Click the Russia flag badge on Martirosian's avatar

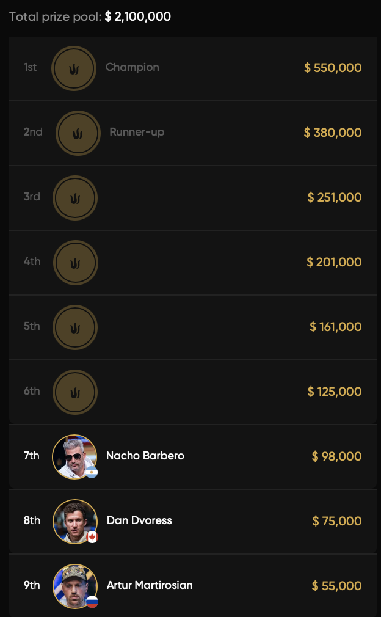[92, 602]
